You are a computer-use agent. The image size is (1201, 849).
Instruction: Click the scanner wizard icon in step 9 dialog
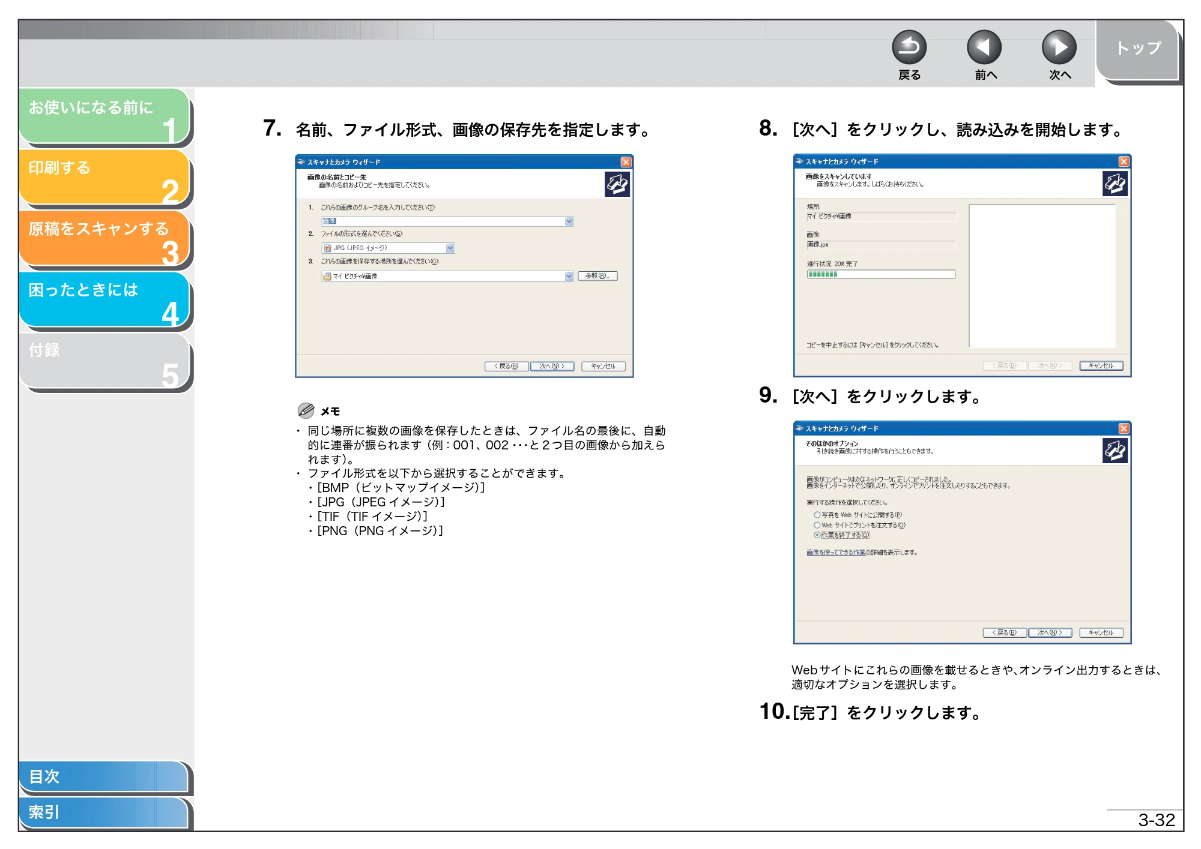(x=1115, y=451)
